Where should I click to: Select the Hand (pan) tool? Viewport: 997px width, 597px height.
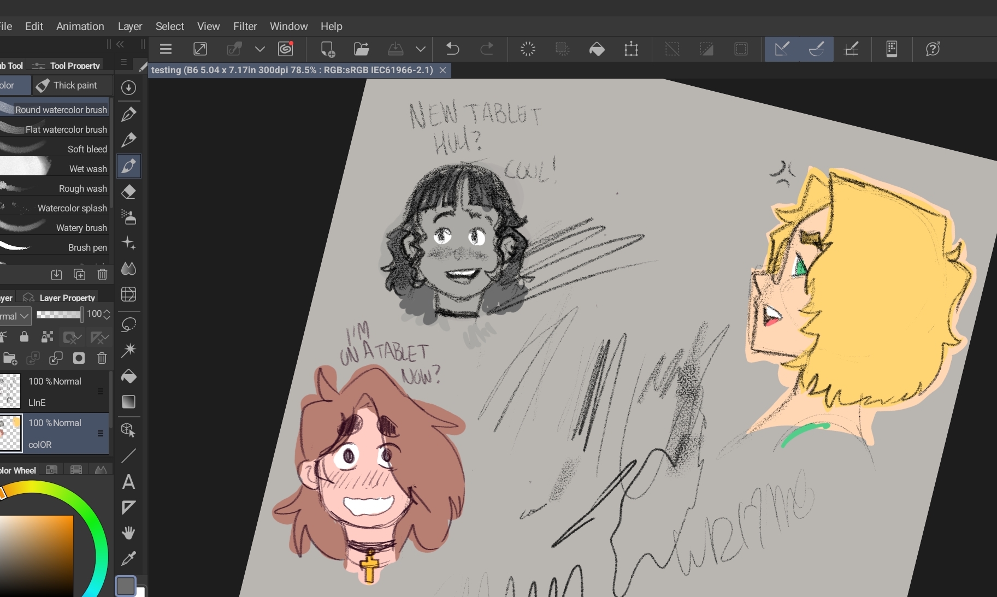(129, 533)
